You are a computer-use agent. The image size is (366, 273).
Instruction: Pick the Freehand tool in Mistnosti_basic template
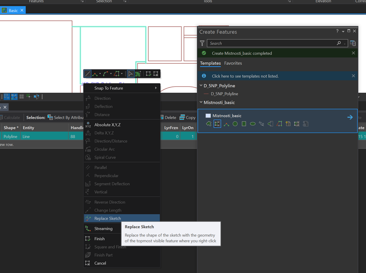[261, 124]
